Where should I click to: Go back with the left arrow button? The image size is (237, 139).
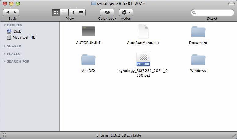pyautogui.click(x=7, y=12)
